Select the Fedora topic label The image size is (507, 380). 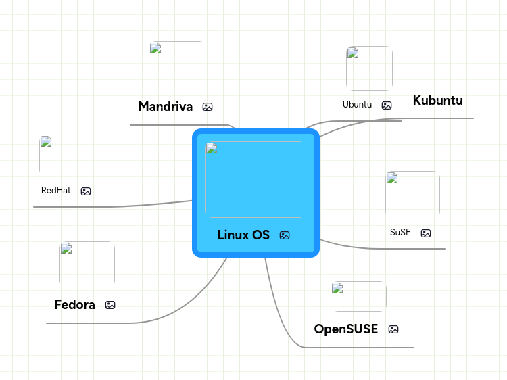[74, 305]
